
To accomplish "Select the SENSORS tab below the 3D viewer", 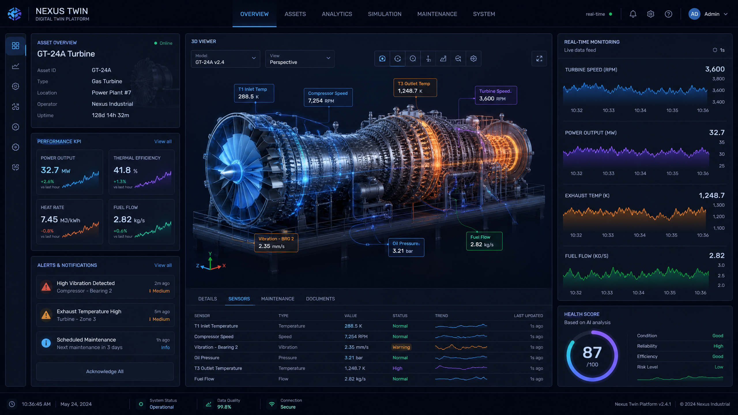I will (x=239, y=299).
